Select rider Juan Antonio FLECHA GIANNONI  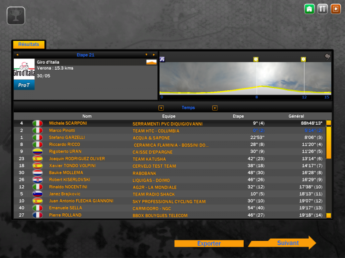coord(81,201)
